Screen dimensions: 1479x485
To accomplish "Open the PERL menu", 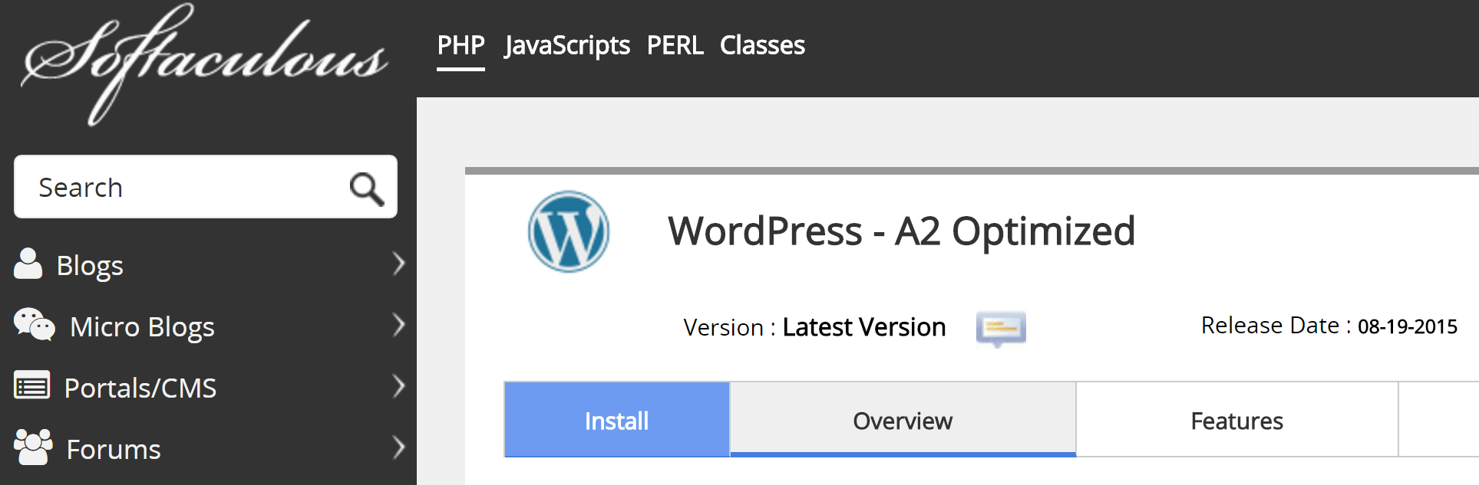I will pos(675,45).
